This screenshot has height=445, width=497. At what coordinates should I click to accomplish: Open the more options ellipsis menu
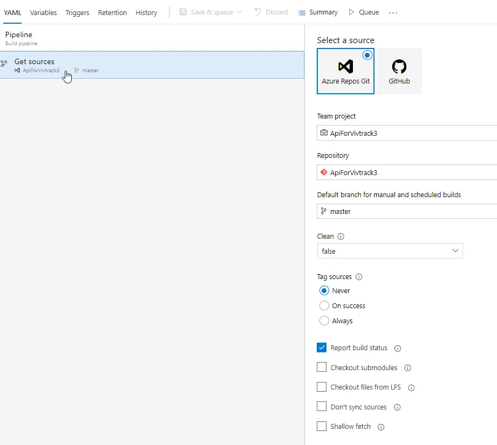click(x=393, y=12)
